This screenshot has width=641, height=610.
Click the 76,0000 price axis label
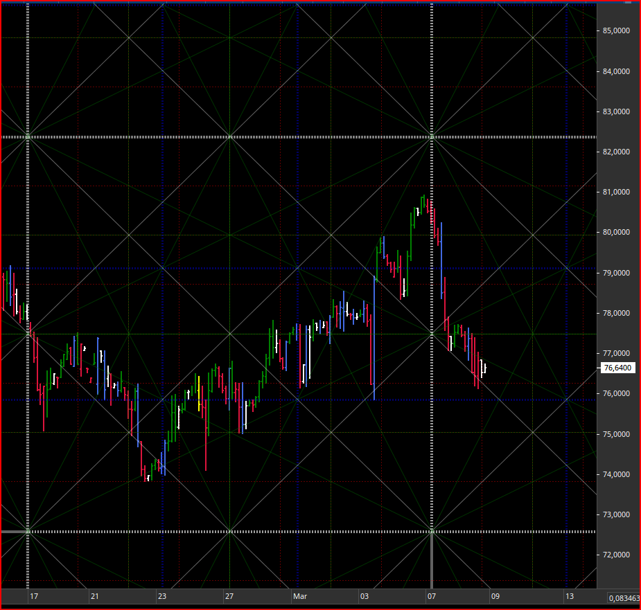(x=616, y=393)
